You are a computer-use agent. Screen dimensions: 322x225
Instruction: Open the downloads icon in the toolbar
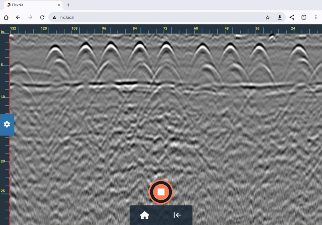[x=280, y=17]
